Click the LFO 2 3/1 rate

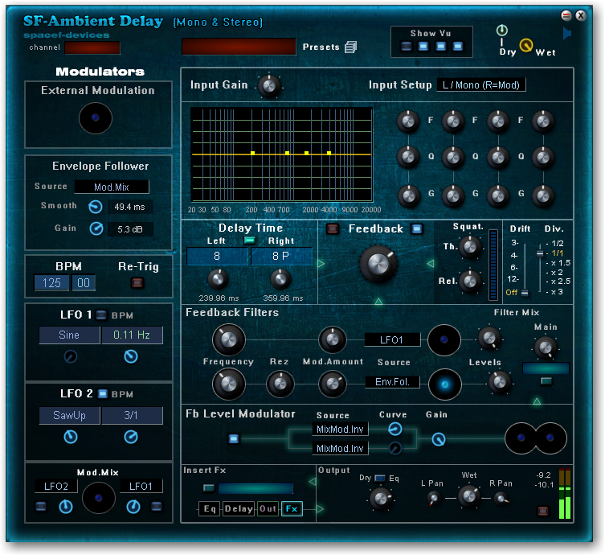click(x=132, y=415)
